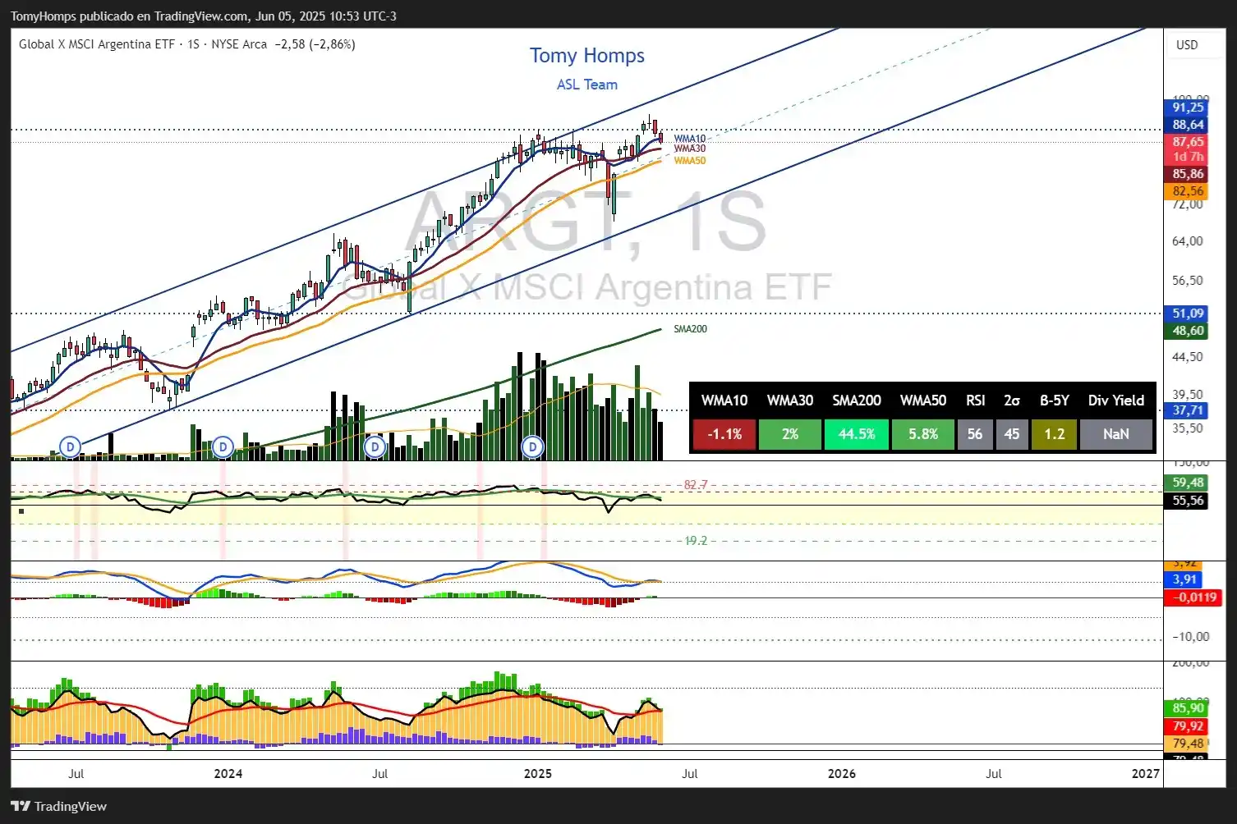The height and width of the screenshot is (824, 1237).
Task: Click the 1.2 B-5Y value cell
Action: (x=1055, y=434)
